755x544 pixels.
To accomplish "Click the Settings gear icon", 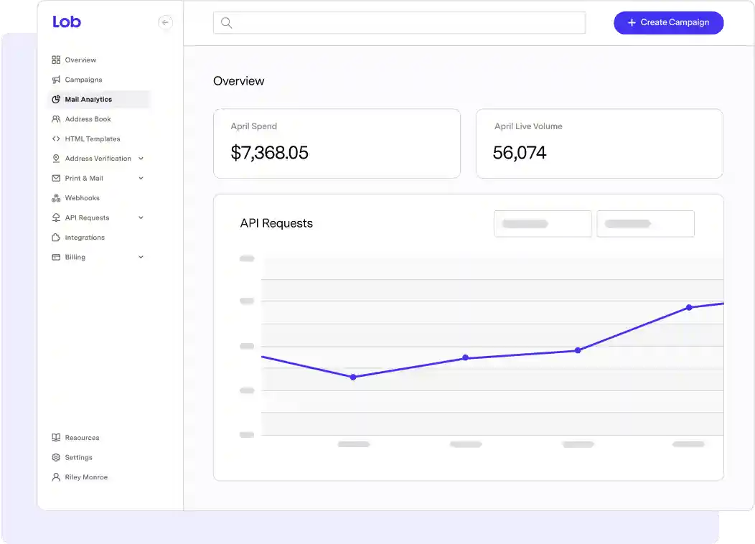I will [56, 457].
